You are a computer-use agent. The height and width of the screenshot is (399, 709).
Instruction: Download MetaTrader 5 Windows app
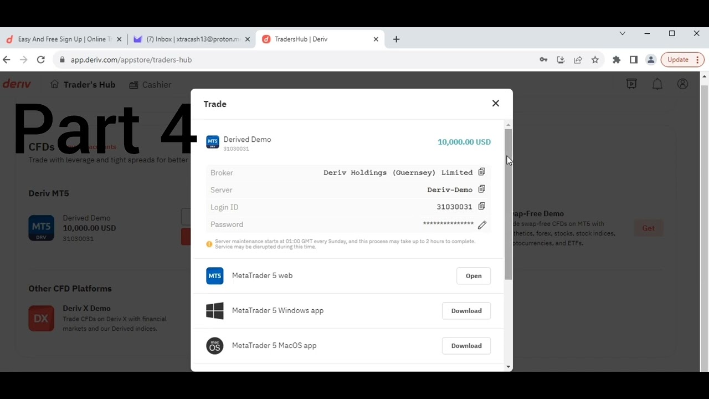pyautogui.click(x=466, y=311)
